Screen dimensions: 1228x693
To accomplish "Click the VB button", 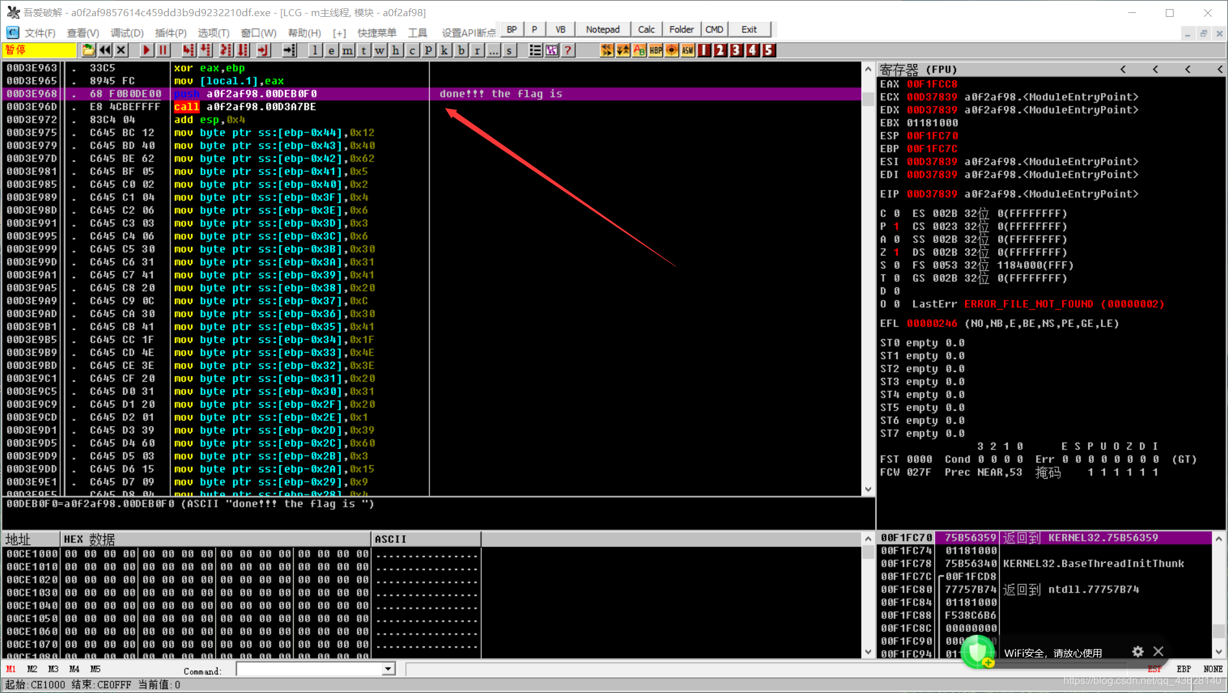I will coord(560,30).
